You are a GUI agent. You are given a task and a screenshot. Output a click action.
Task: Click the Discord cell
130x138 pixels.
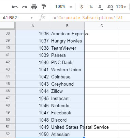click(67, 120)
